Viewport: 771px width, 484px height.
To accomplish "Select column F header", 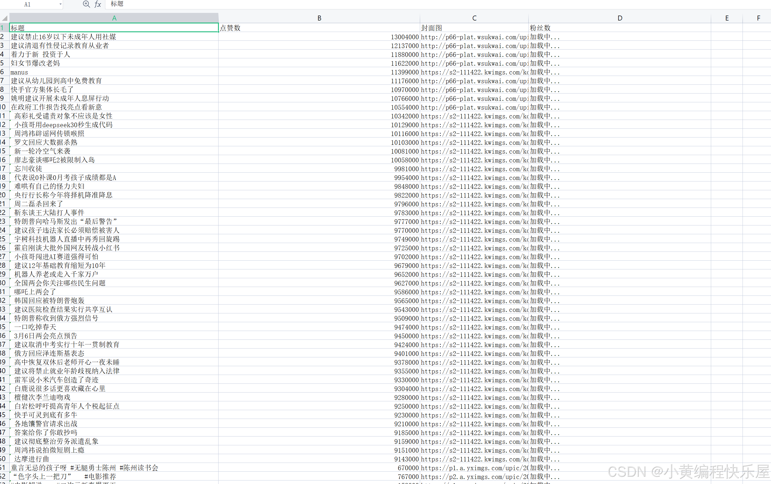I will [758, 18].
